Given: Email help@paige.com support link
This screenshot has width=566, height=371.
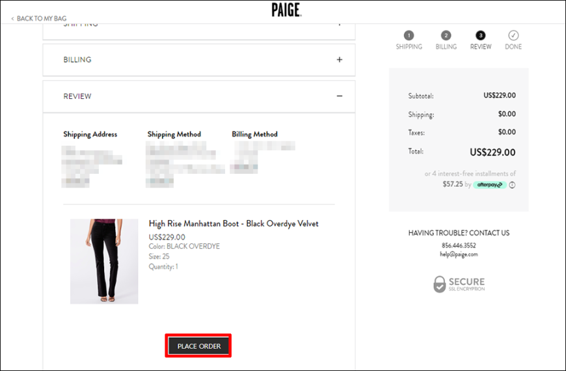Looking at the screenshot, I should [x=459, y=254].
